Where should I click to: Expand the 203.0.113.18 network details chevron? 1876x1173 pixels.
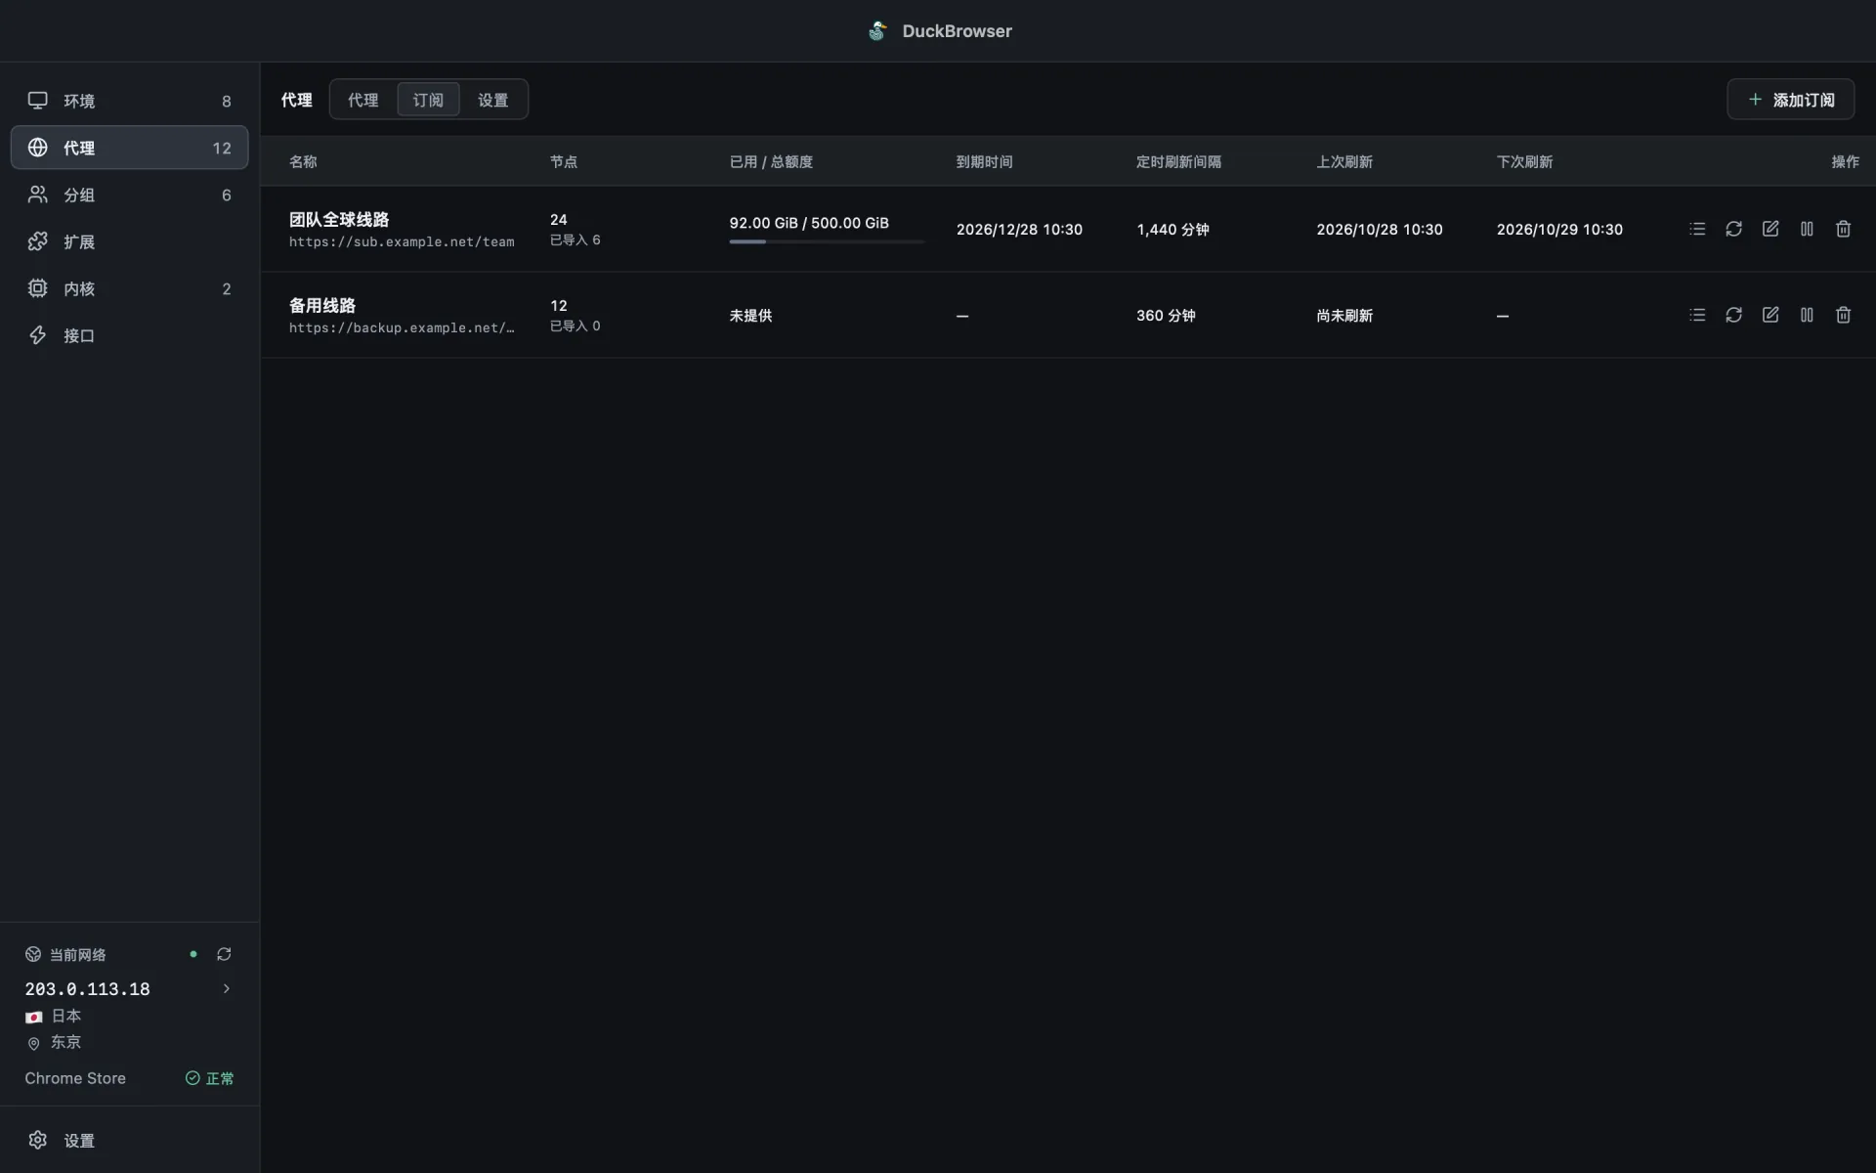point(226,988)
